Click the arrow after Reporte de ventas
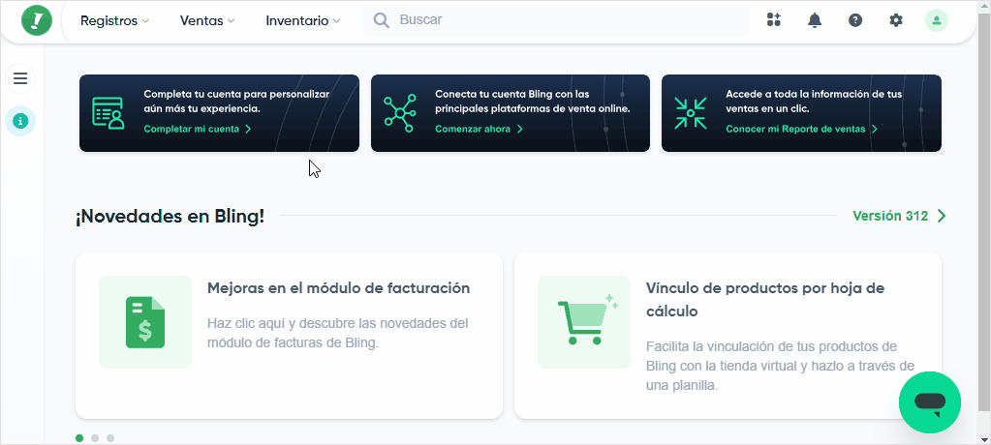The width and height of the screenshot is (991, 445). tap(875, 129)
